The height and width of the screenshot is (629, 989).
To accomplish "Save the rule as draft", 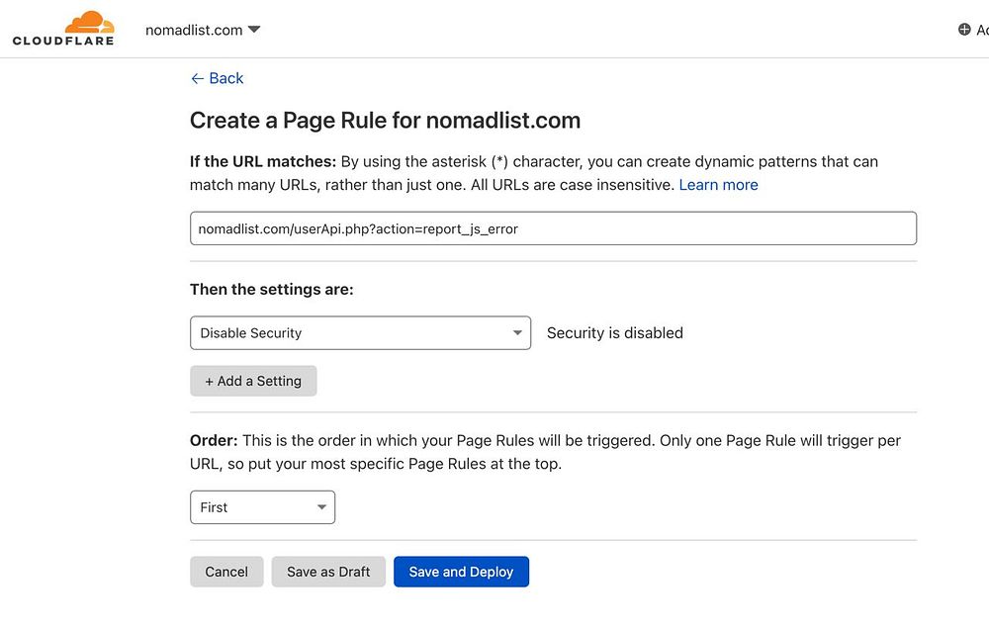I will pos(328,572).
